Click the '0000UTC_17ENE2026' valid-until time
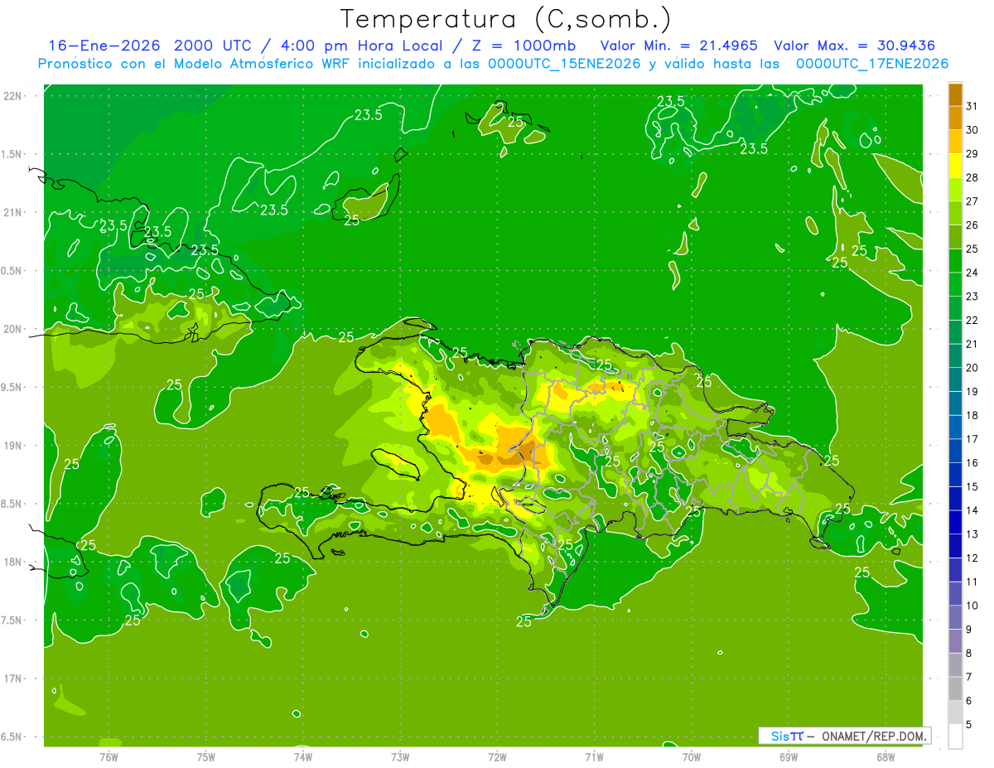 [x=872, y=64]
